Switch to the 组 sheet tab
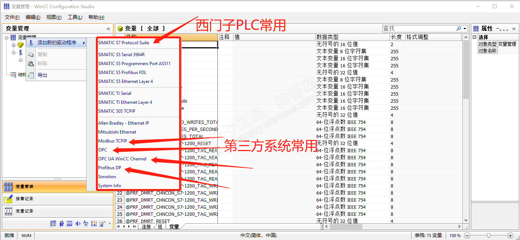The height and width of the screenshot is (240, 520). 160,227
